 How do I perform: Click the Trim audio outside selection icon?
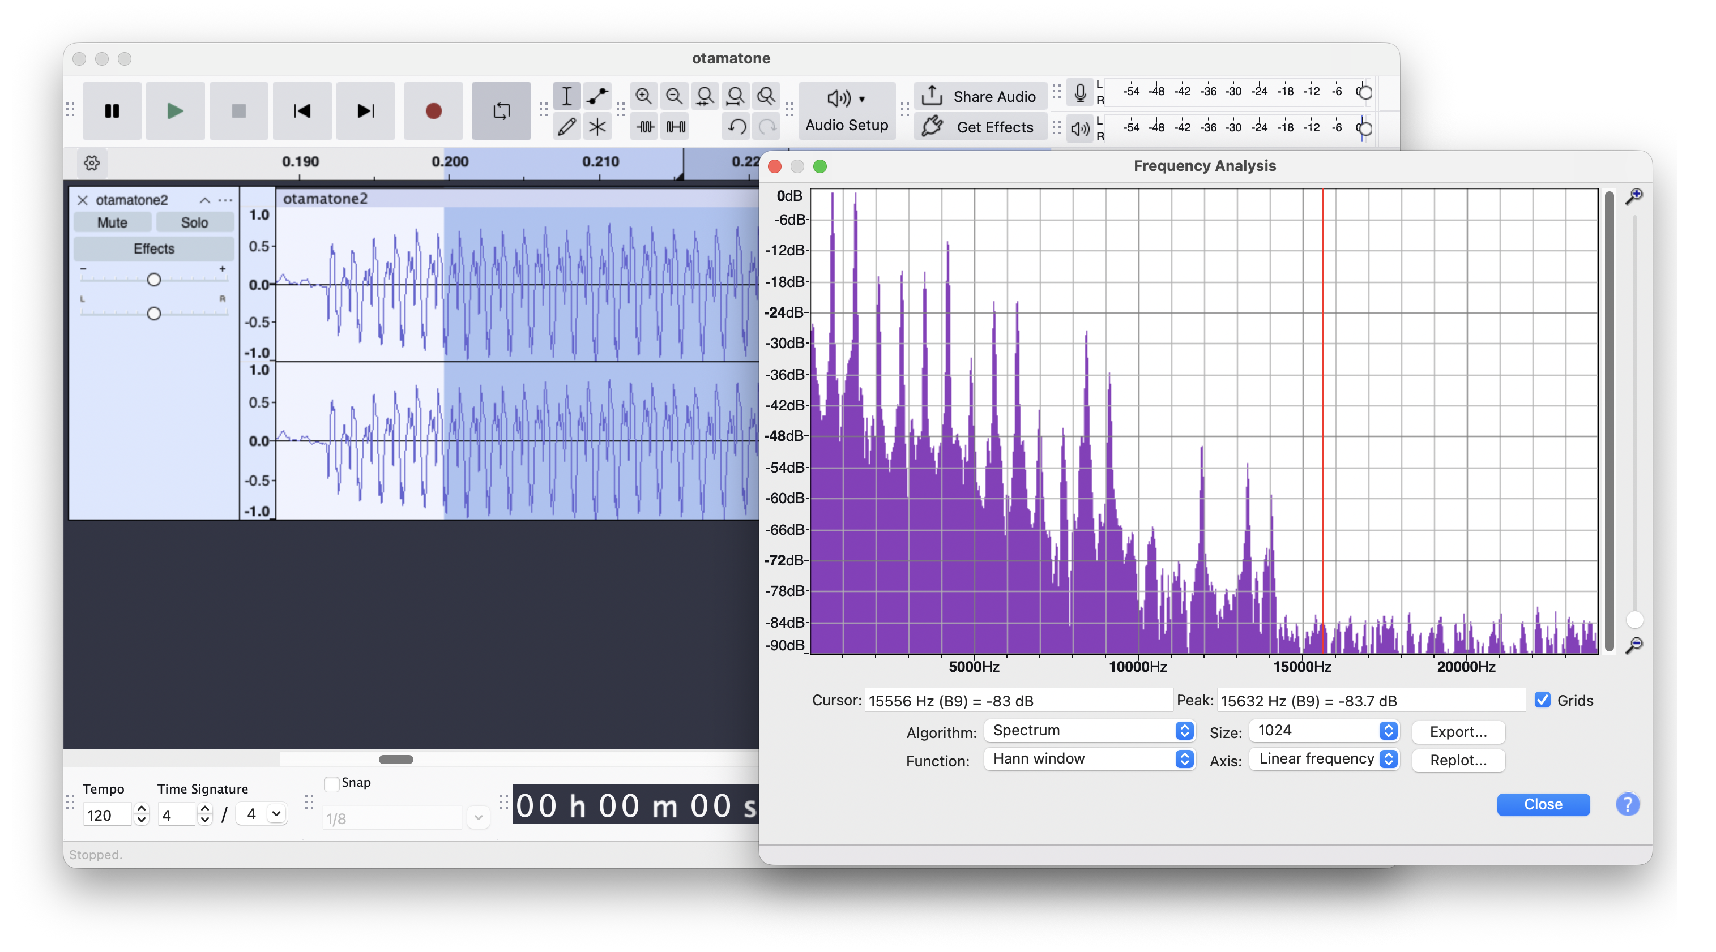[645, 126]
